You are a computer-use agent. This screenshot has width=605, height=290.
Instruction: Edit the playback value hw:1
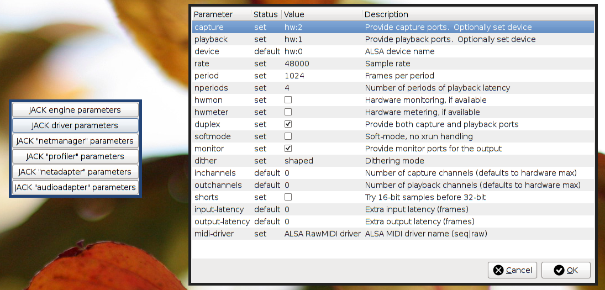point(293,39)
